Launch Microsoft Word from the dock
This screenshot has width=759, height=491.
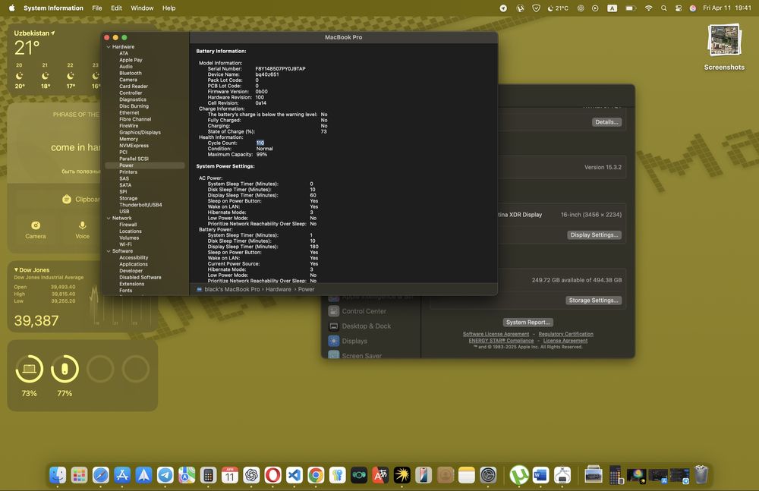pos(540,475)
